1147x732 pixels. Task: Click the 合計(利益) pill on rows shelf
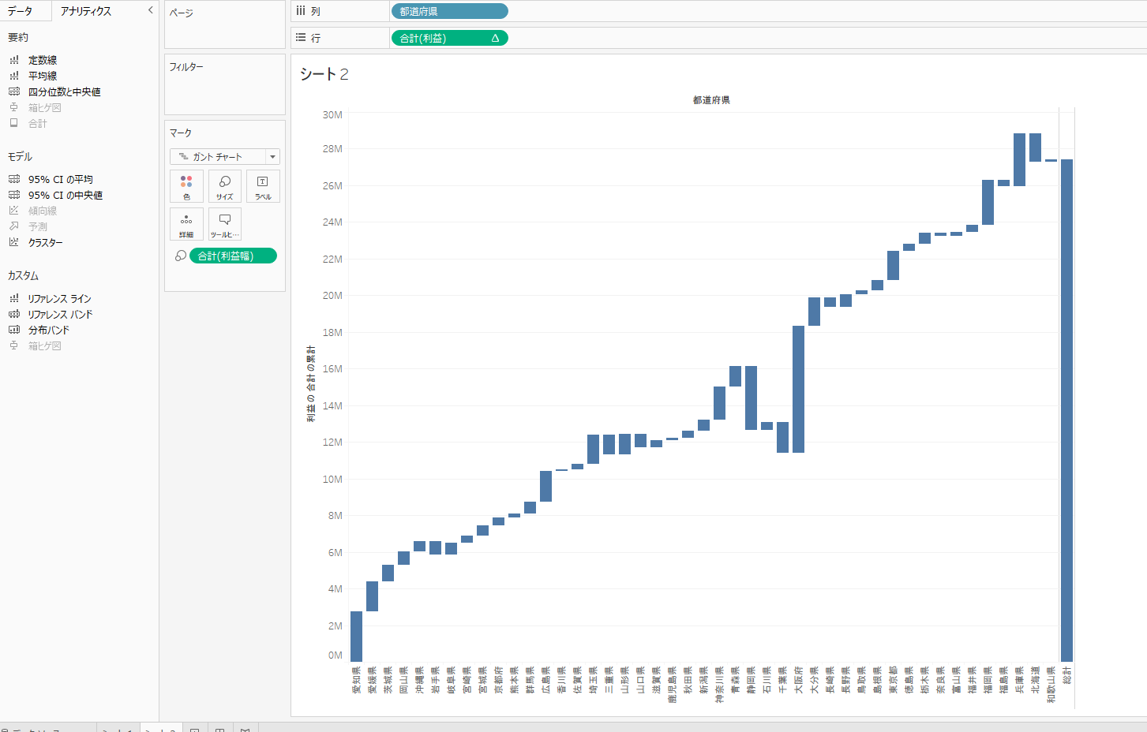[x=449, y=38]
